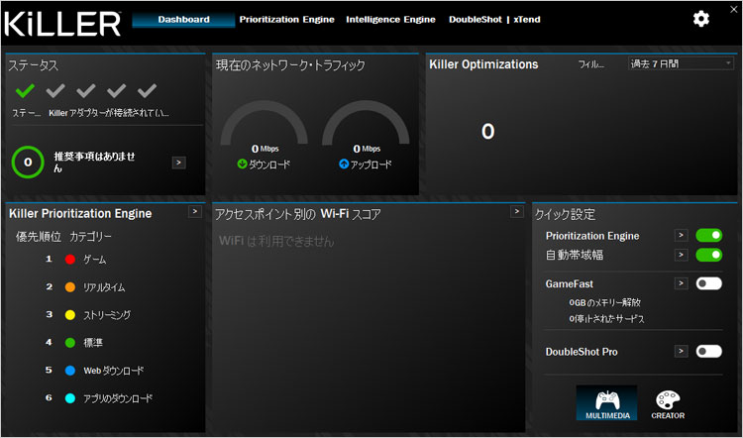743x438 pixels.
Task: Open DoubleShot Pro details arrow
Action: point(681,351)
